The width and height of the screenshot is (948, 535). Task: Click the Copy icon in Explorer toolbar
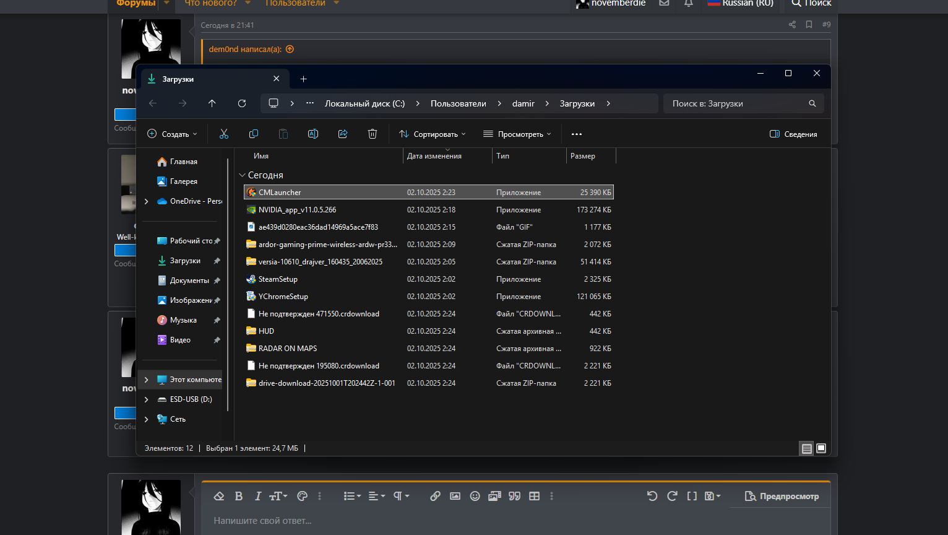point(254,134)
